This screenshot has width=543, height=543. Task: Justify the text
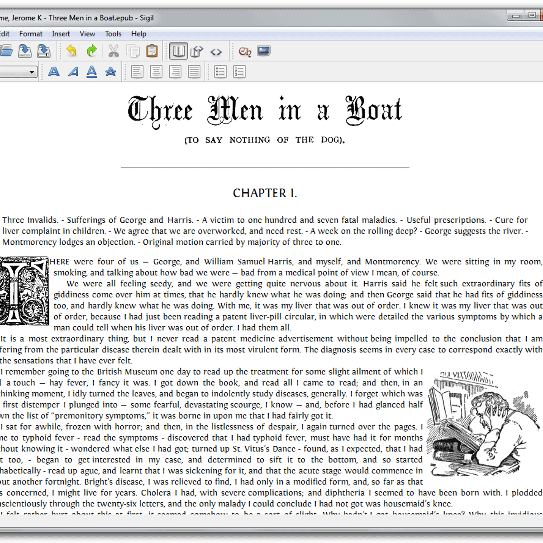click(194, 71)
